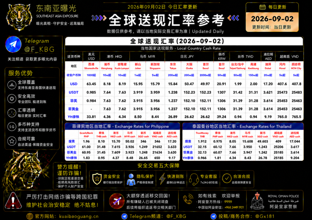Click the 资金安全 shield icon
Viewport: 312px width, 220px height.
[97, 179]
